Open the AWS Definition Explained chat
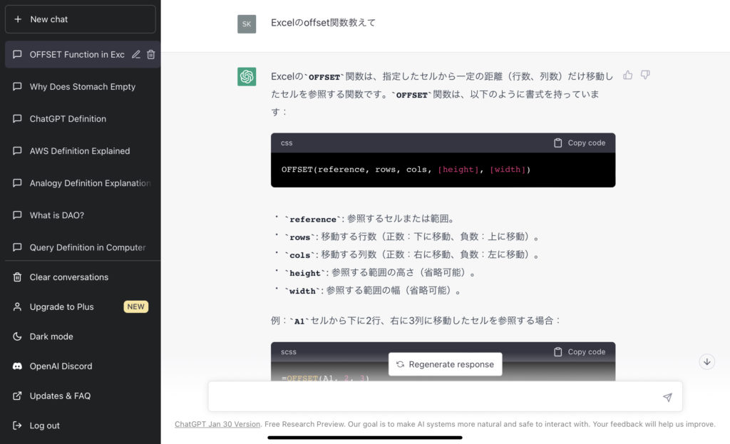Viewport: 730px width, 444px height. coord(80,151)
